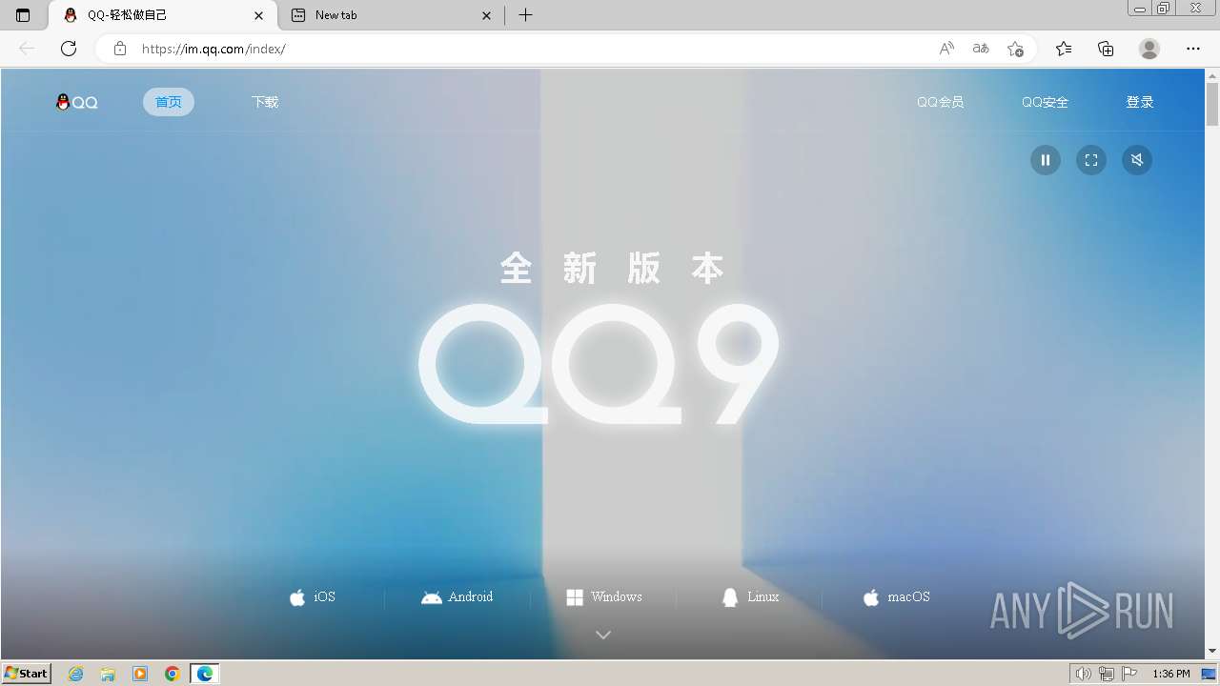Open media player from taskbar
The image size is (1220, 686).
[140, 674]
